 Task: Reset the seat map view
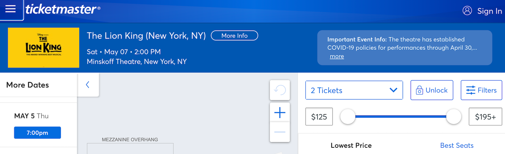[280, 90]
